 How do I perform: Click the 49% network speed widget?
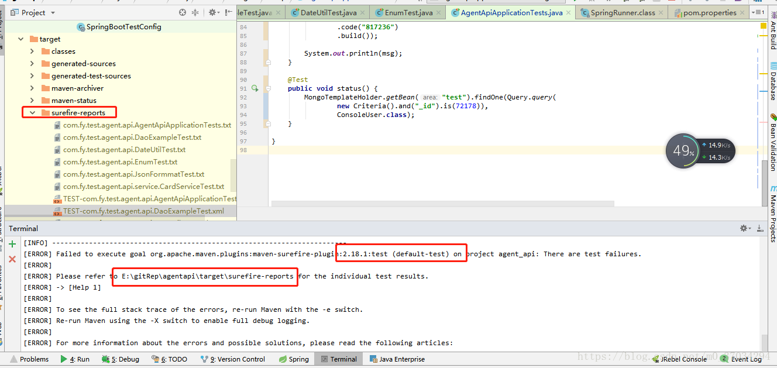pos(700,151)
